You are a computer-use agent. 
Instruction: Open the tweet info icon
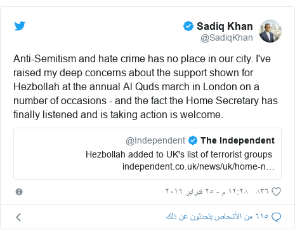coord(19,192)
